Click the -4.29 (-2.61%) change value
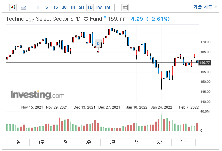222x151 pixels. 149,19
